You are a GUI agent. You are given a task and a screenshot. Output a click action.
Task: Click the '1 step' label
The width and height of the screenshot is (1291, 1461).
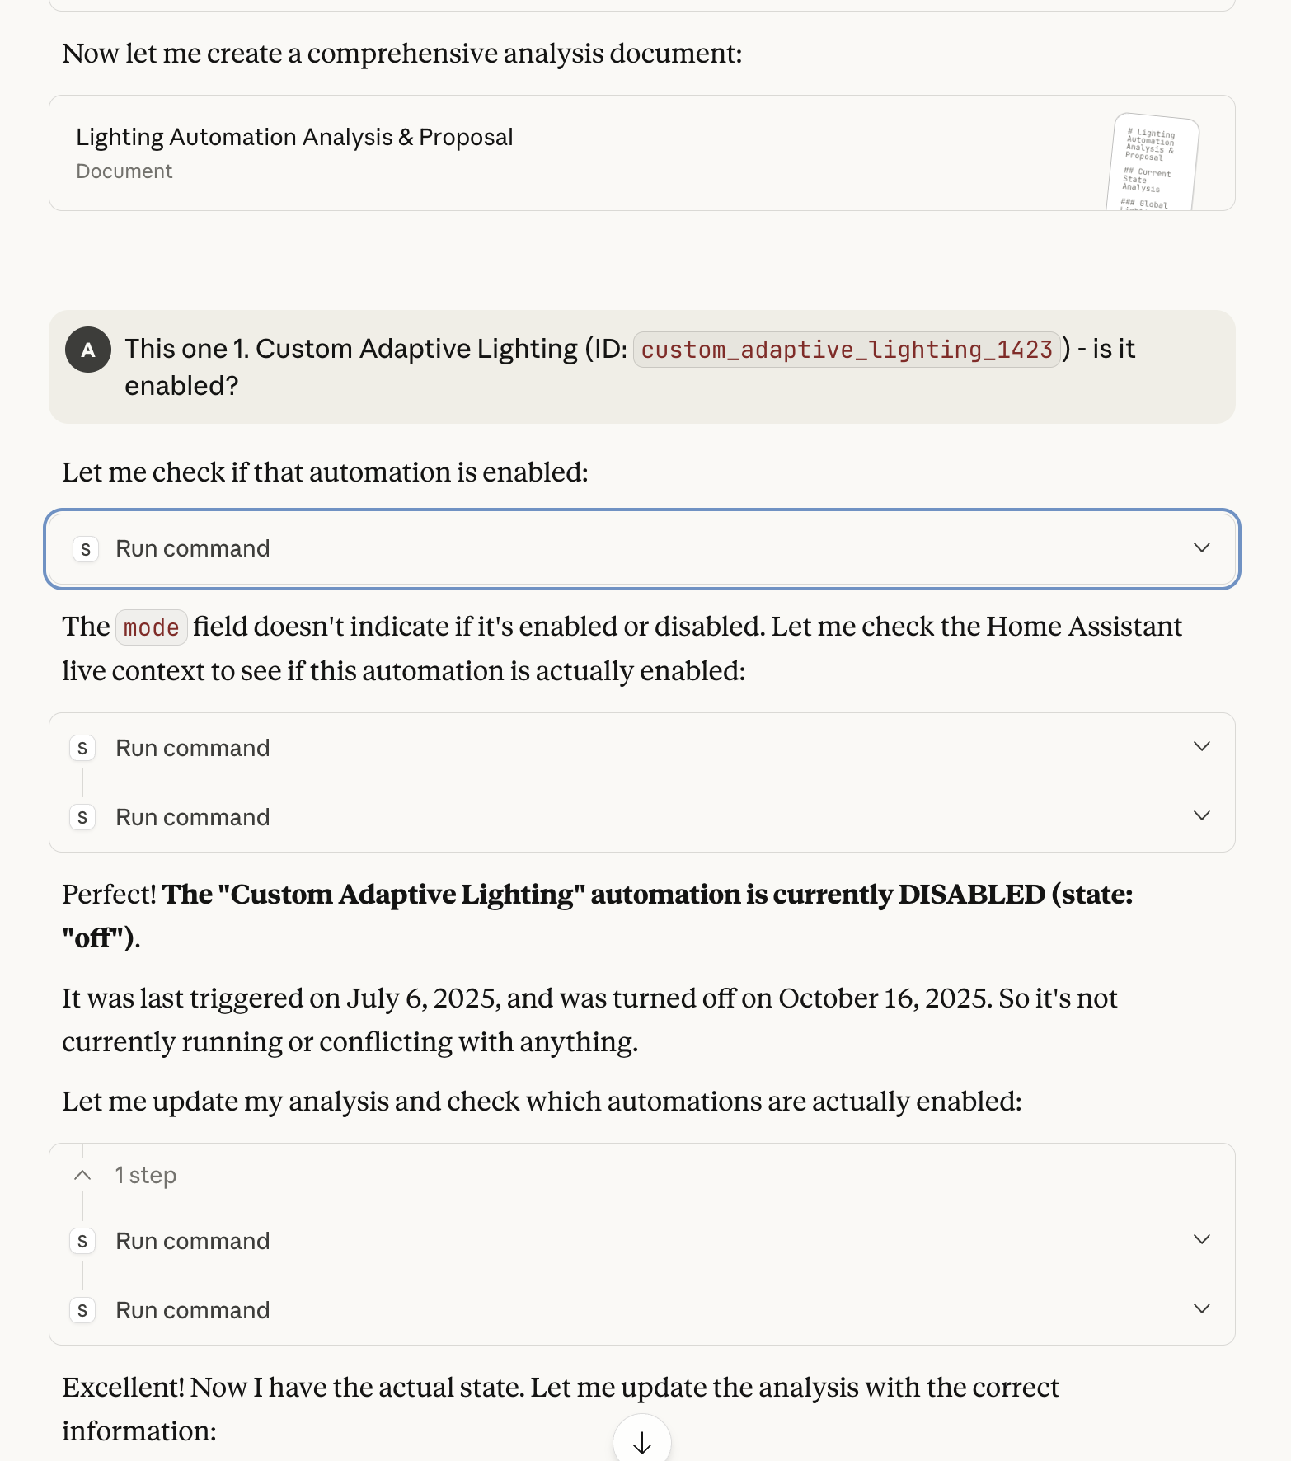pos(146,1176)
